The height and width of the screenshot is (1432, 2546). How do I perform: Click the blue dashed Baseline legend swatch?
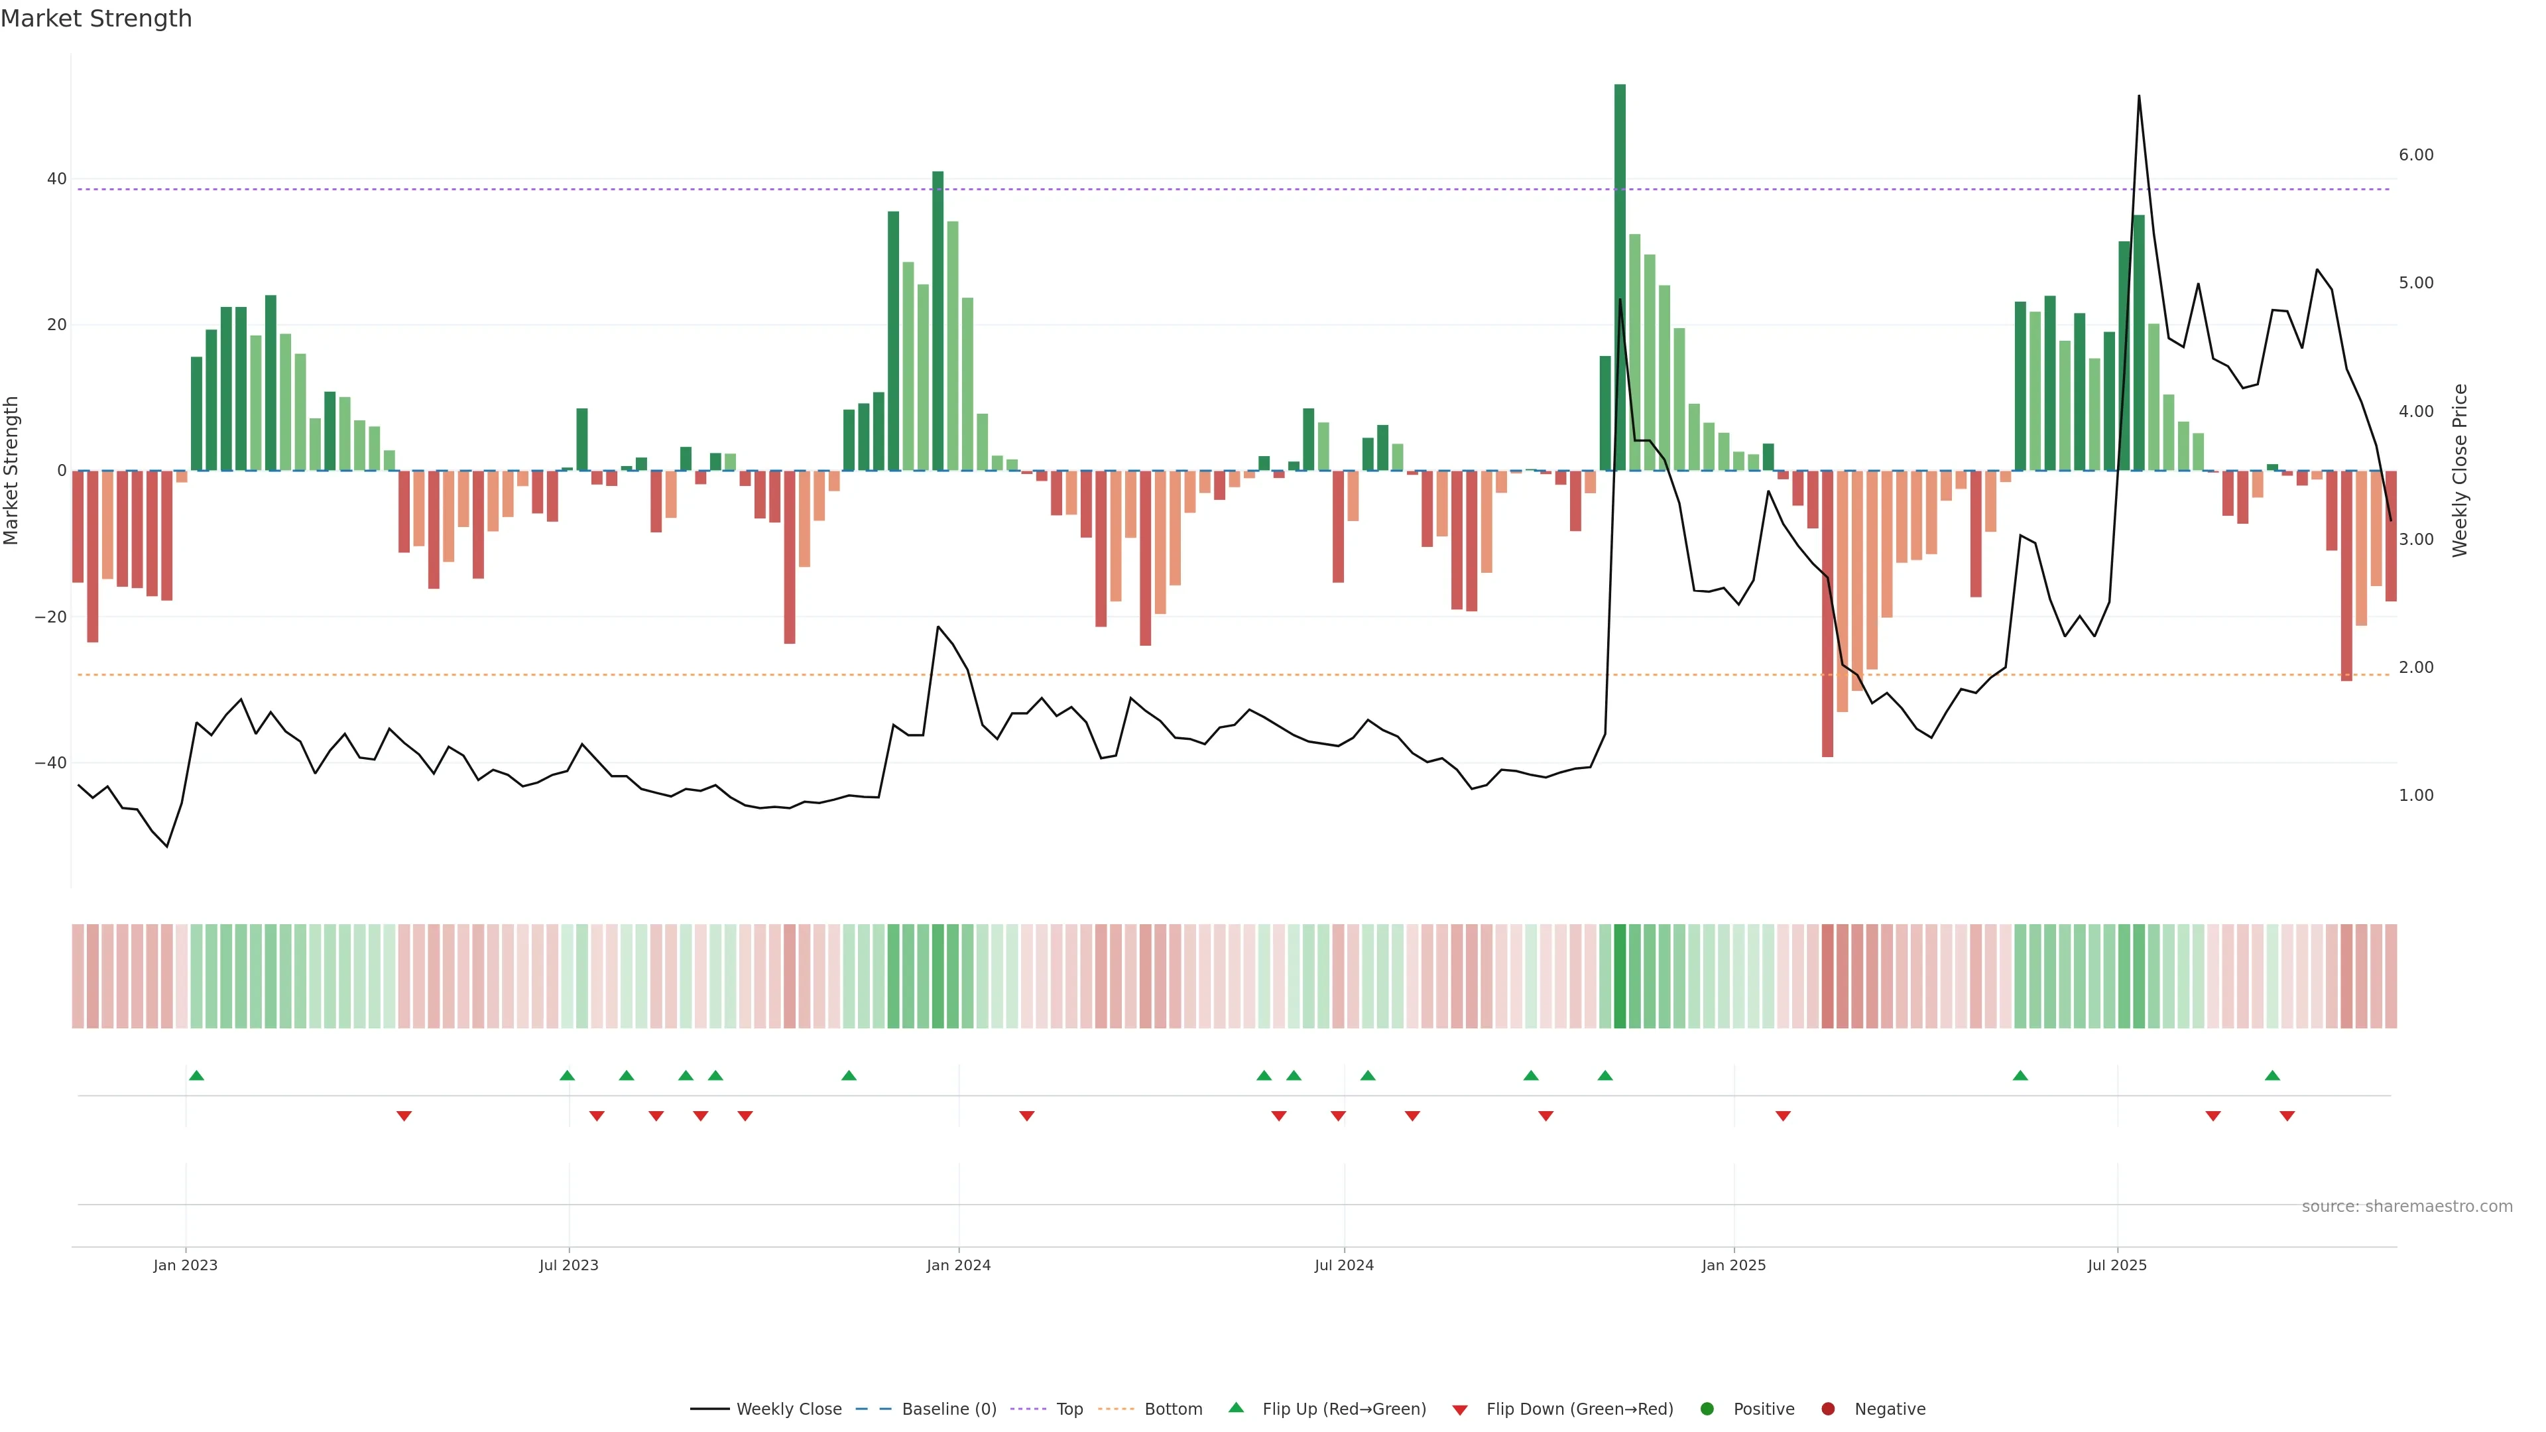873,1409
